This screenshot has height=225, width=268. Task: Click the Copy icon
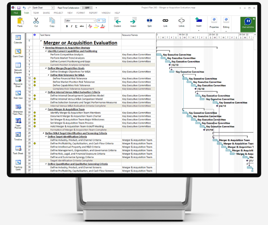coord(52,20)
